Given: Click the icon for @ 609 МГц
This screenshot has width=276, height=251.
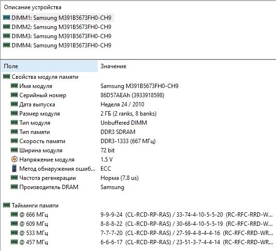Looking at the screenshot, I should [14, 223].
